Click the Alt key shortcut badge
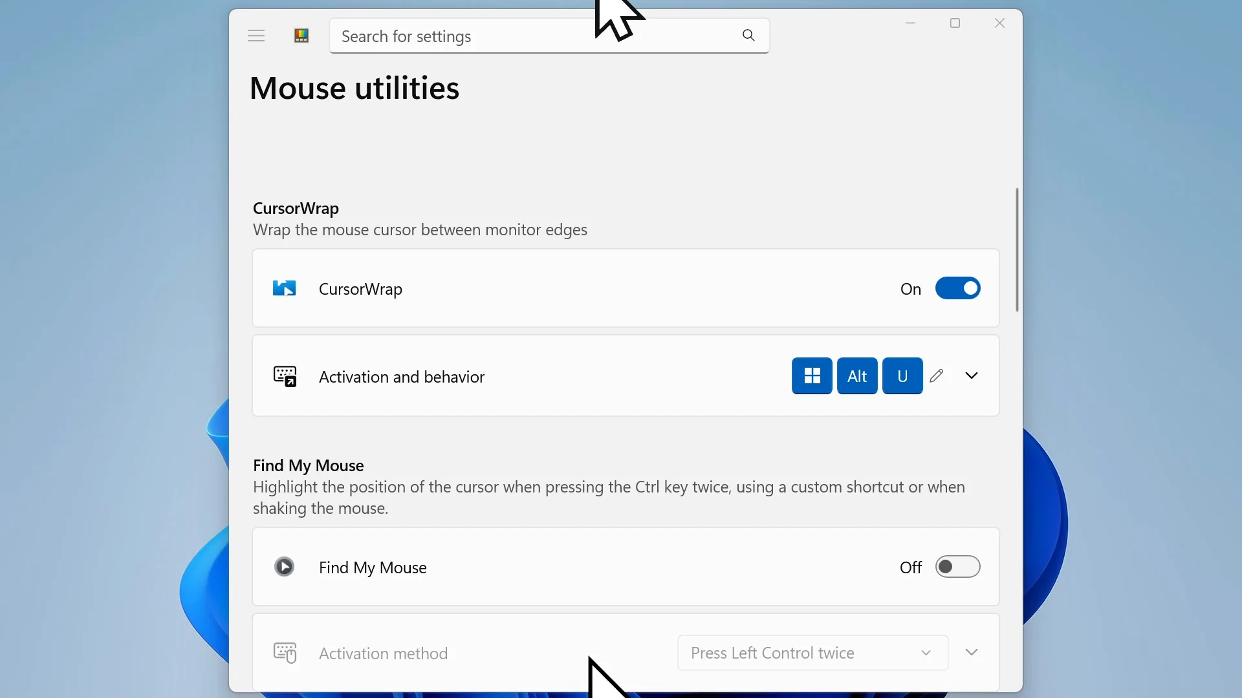 tap(857, 375)
